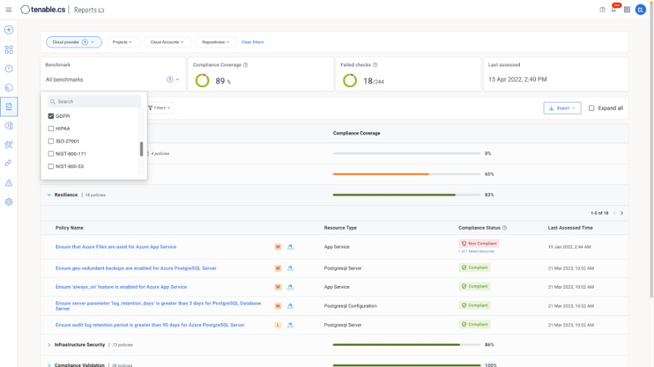The image size is (654, 367).
Task: Select the reports icon in sidebar
Action: click(x=9, y=107)
